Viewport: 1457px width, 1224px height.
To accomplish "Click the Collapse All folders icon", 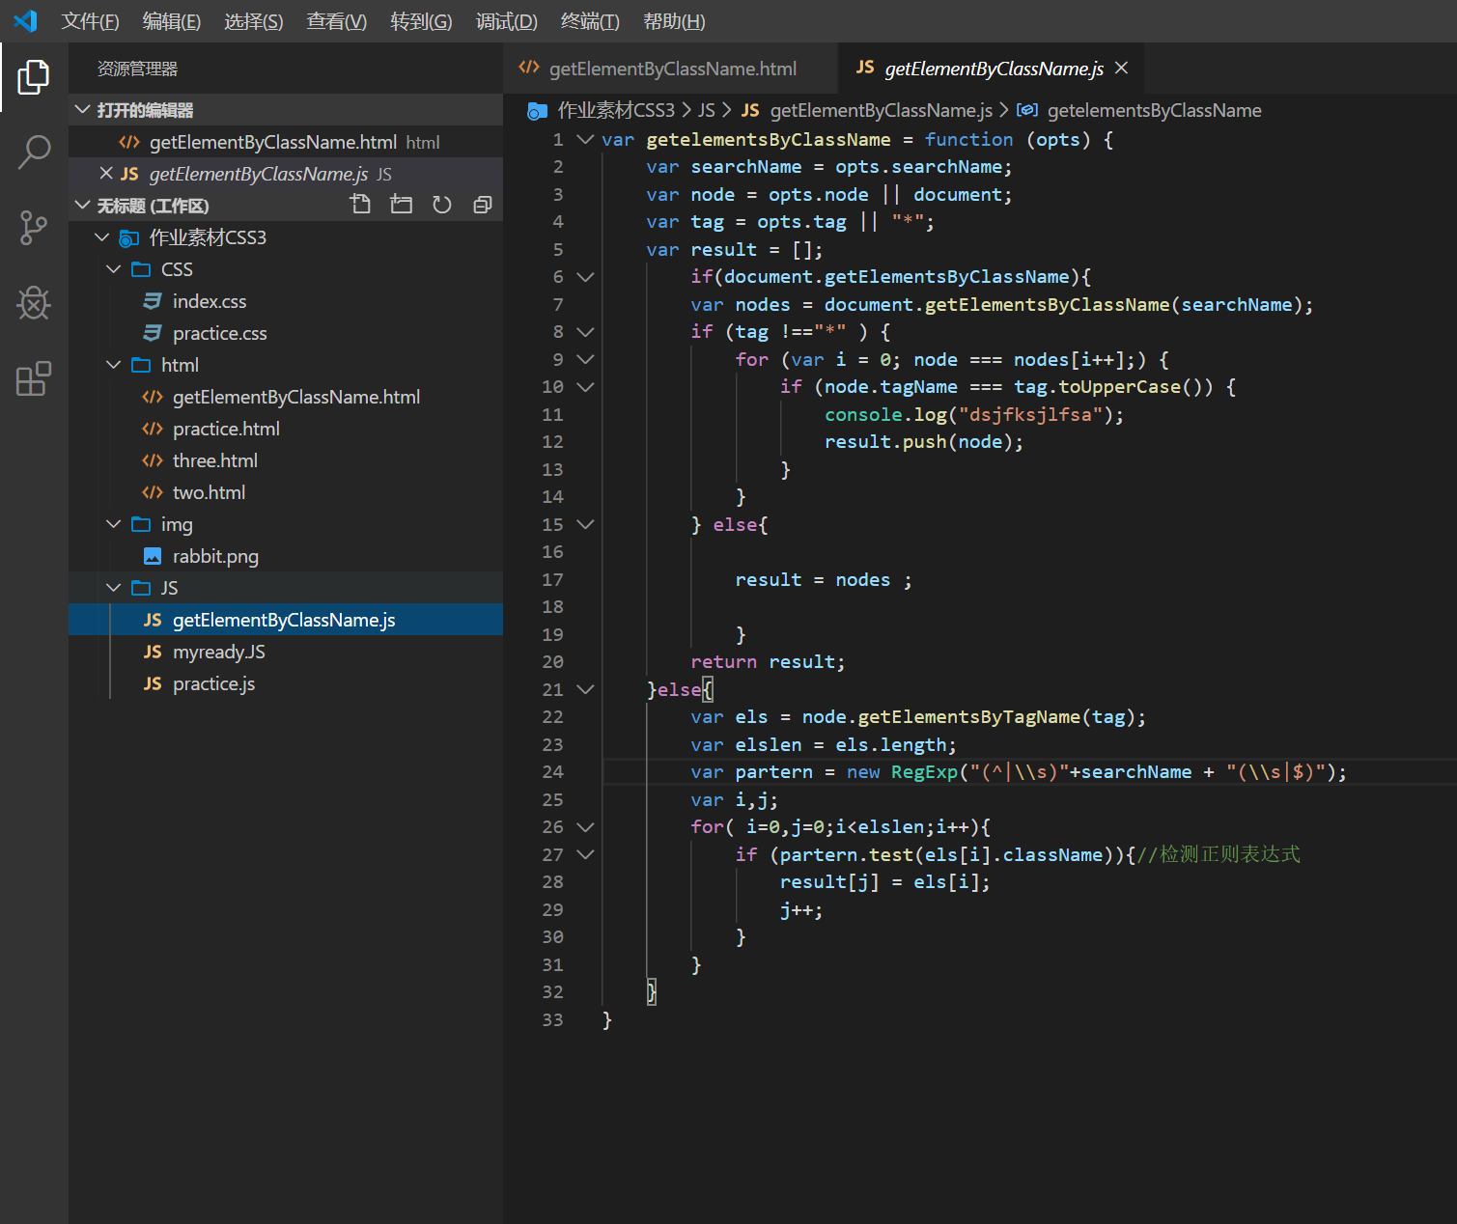I will pos(483,205).
